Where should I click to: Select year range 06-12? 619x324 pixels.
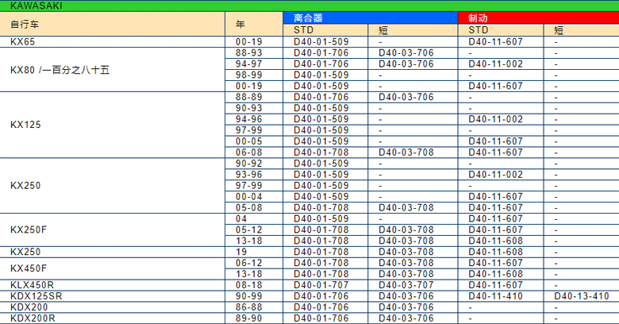(x=249, y=263)
